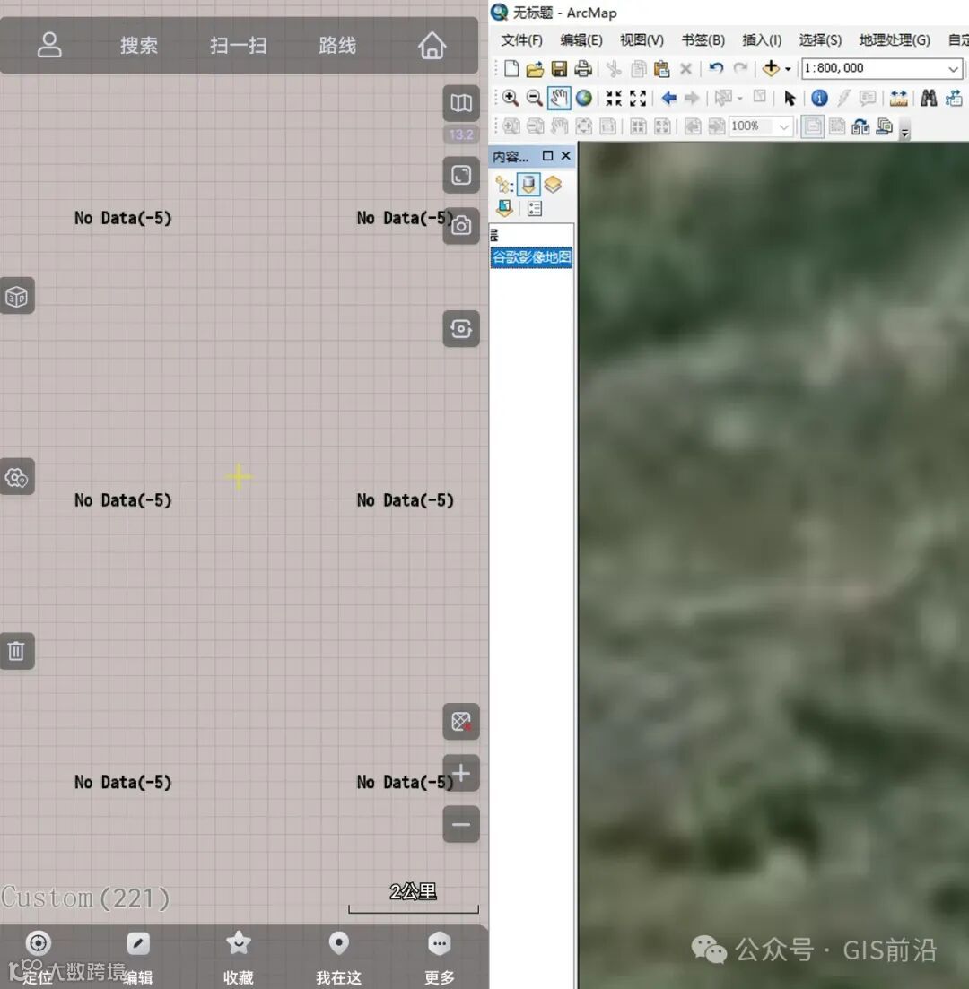969x989 pixels.
Task: Click the Paste icon in ArcMap toolbar
Action: [x=661, y=68]
